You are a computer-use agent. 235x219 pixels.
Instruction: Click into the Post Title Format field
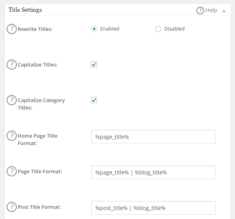coord(153,208)
